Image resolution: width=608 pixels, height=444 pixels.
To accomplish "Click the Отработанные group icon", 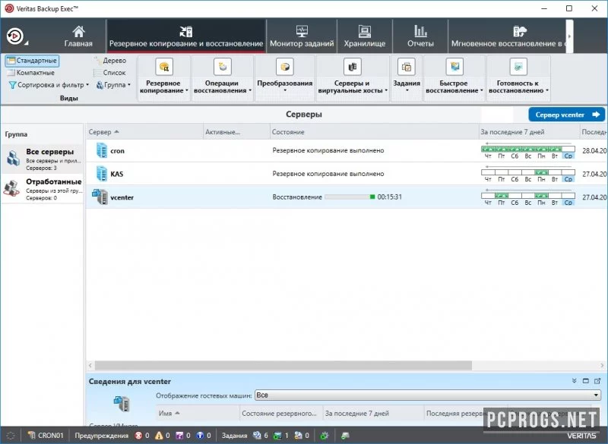I will point(11,188).
